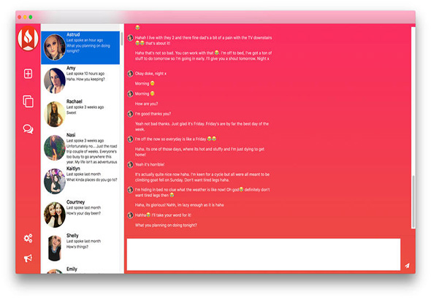Image resolution: width=431 pixels, height=300 pixels.
Task: Click Amy's profile photo thumbnail
Action: (x=55, y=81)
